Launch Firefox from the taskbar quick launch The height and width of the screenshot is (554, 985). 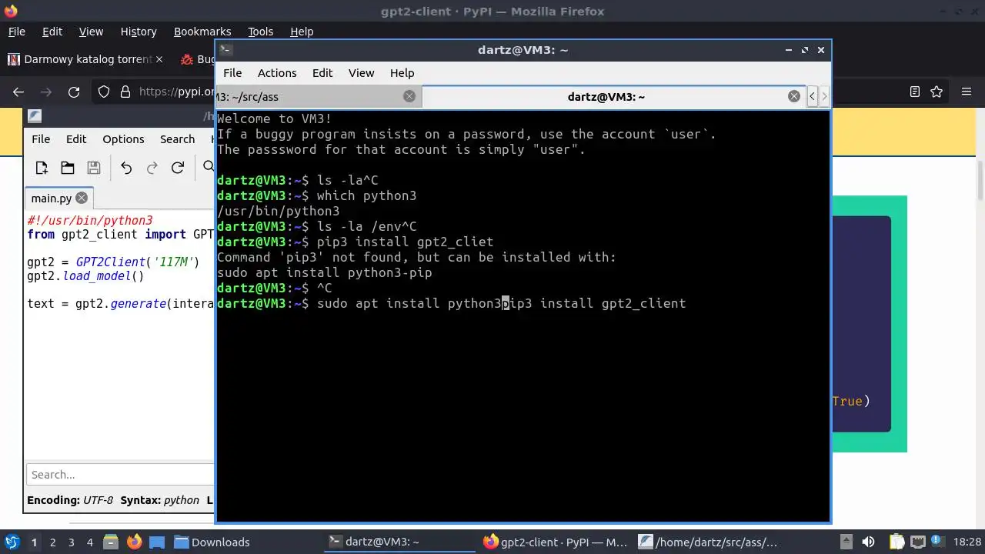click(135, 542)
